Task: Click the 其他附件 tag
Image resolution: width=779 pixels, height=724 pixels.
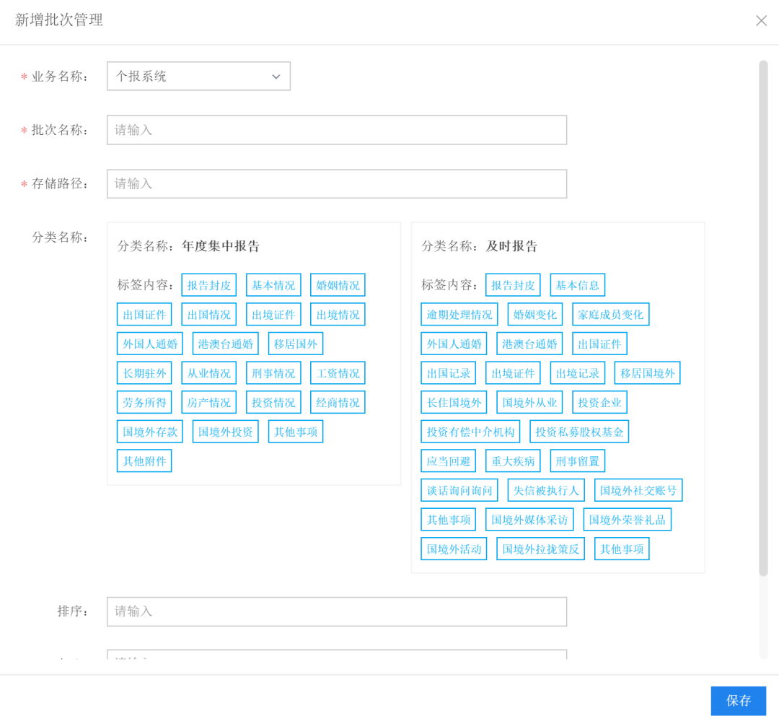Action: pos(144,461)
